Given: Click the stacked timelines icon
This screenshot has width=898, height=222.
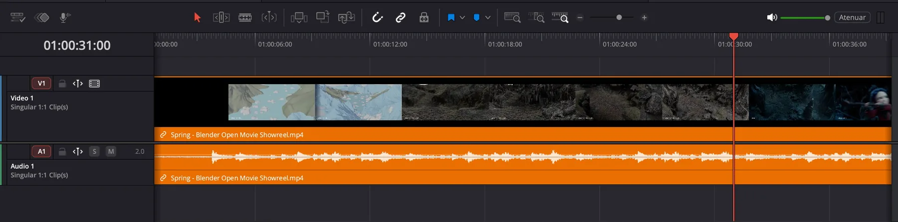Looking at the screenshot, I should (x=41, y=17).
